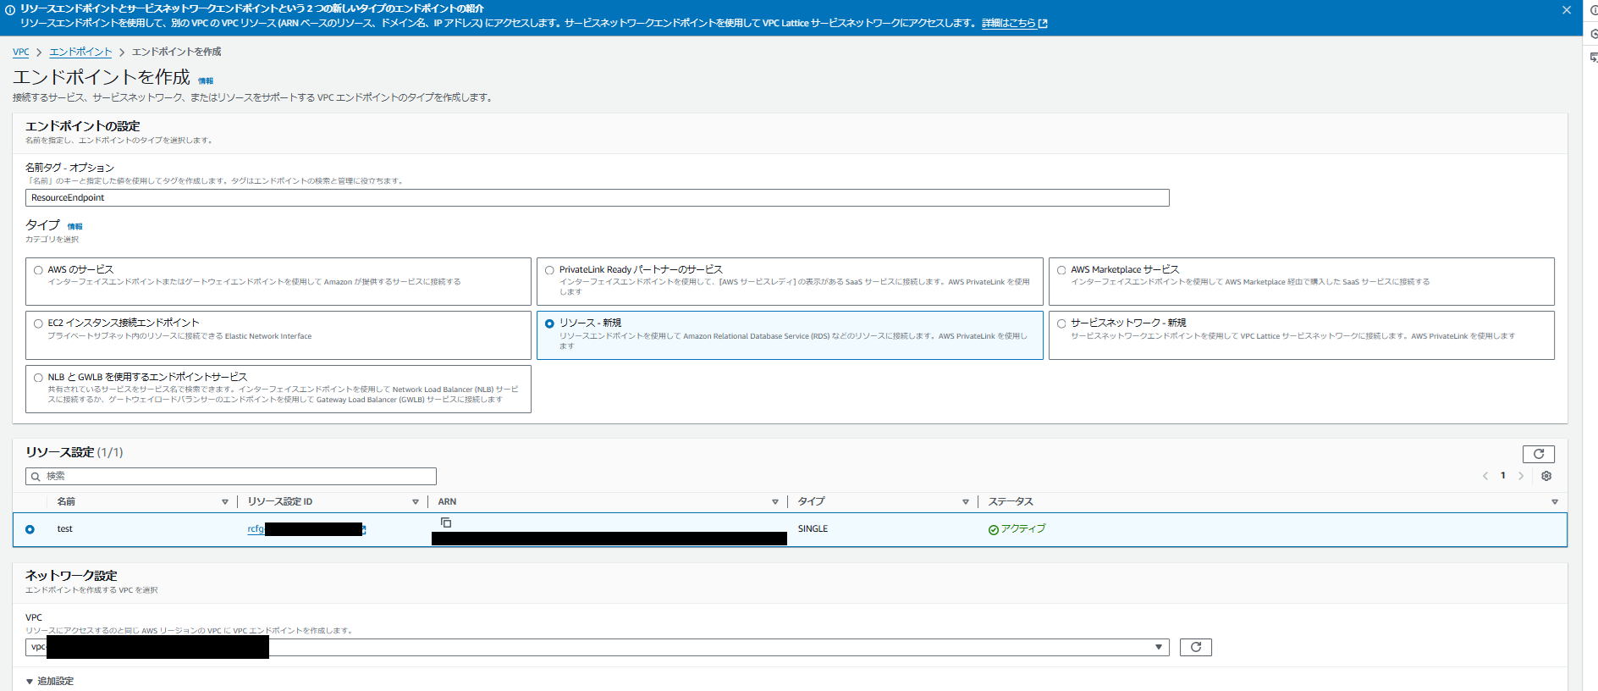Select サービスネットワーク - 新規 endpoint type

1061,323
